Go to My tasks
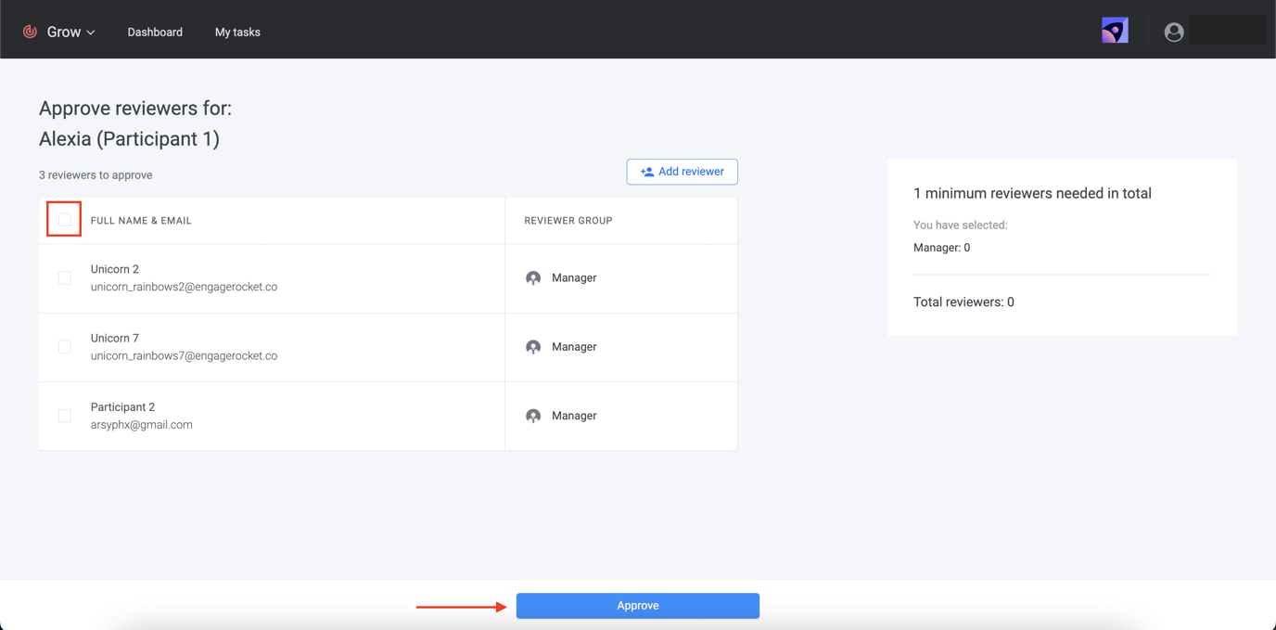Viewport: 1276px width, 630px height. [237, 32]
